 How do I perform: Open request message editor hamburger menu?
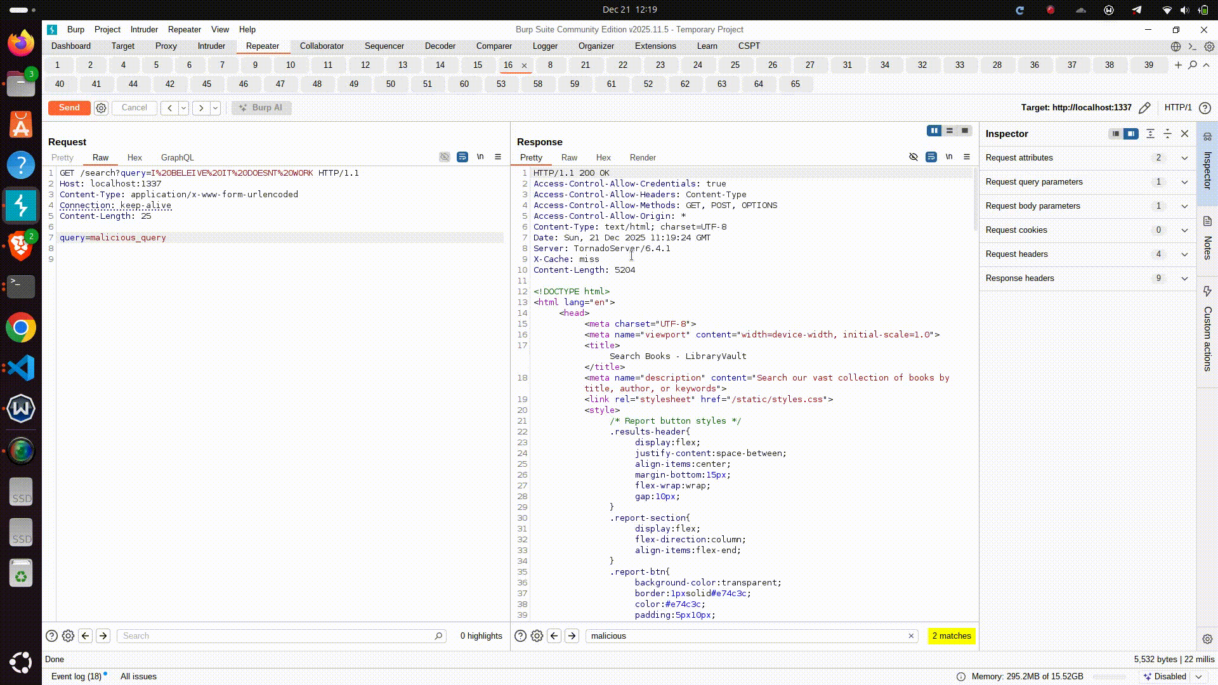click(x=498, y=157)
